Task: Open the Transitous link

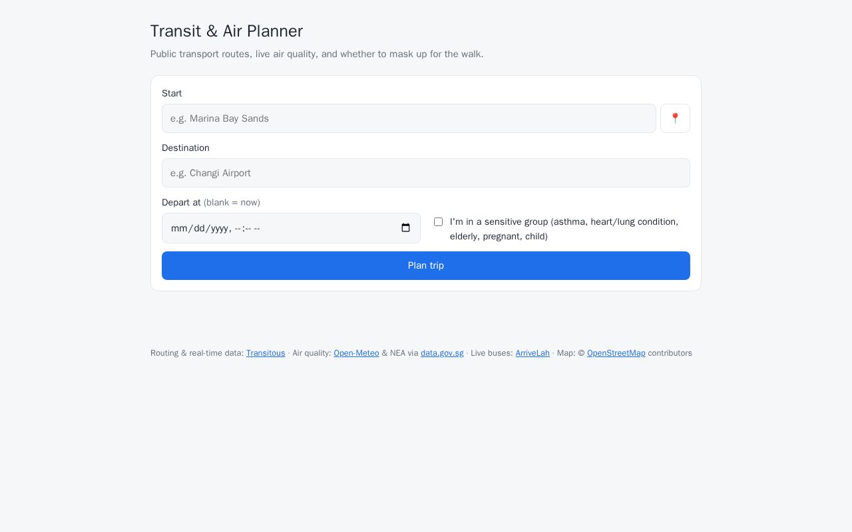Action: (266, 353)
